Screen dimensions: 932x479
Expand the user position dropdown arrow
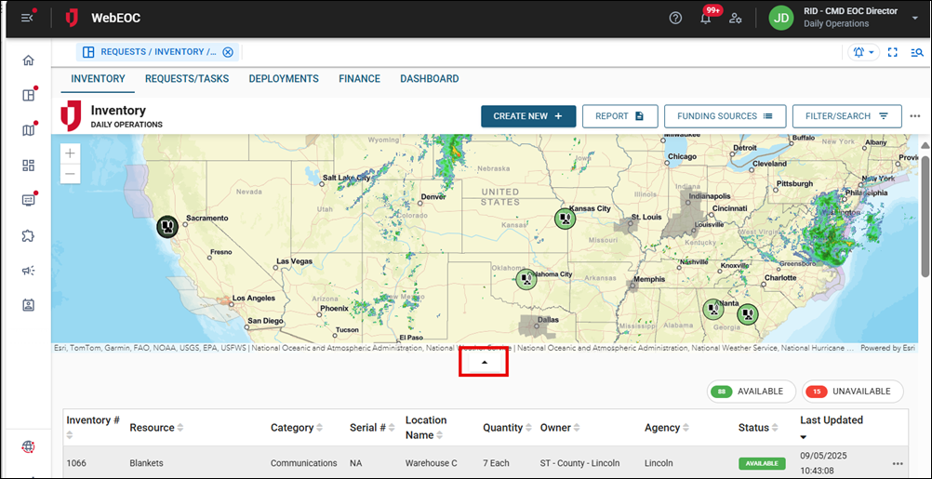tap(914, 19)
